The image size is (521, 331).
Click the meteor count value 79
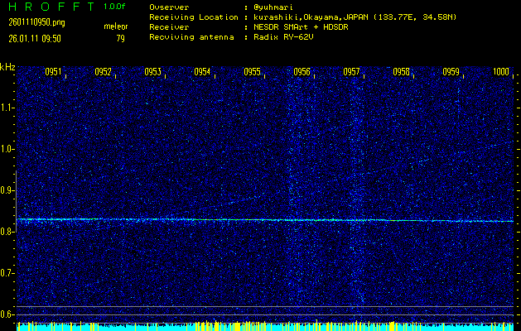coord(120,37)
